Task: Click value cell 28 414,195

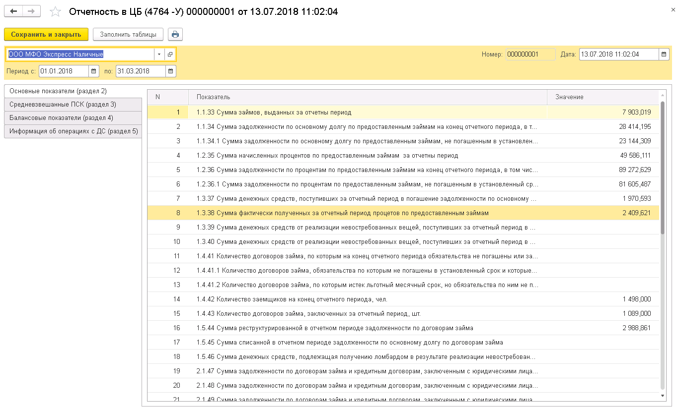Action: [603, 127]
